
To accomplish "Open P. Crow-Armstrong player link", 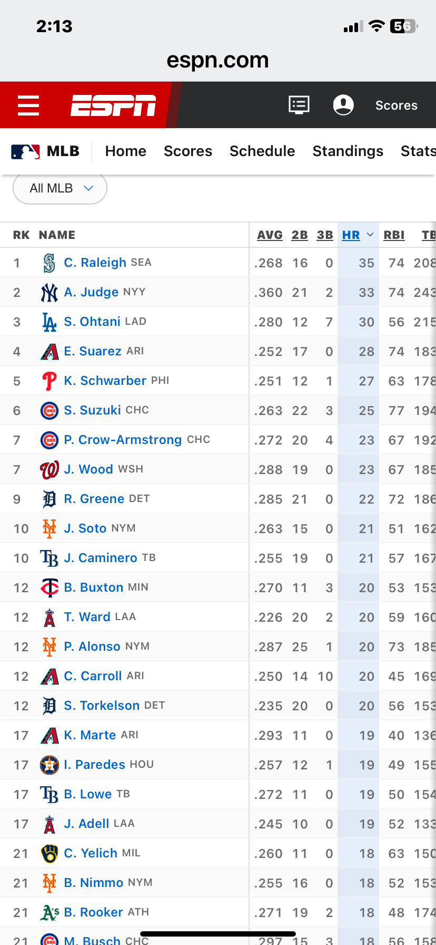I will pyautogui.click(x=123, y=440).
